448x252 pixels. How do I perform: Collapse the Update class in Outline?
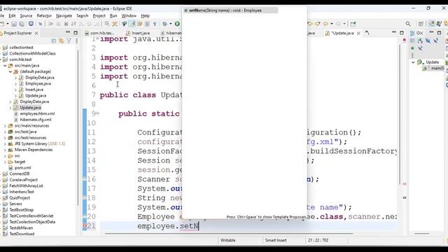point(413,62)
